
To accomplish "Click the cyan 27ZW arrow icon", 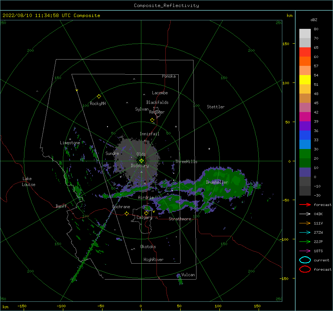I will pos(305,233).
